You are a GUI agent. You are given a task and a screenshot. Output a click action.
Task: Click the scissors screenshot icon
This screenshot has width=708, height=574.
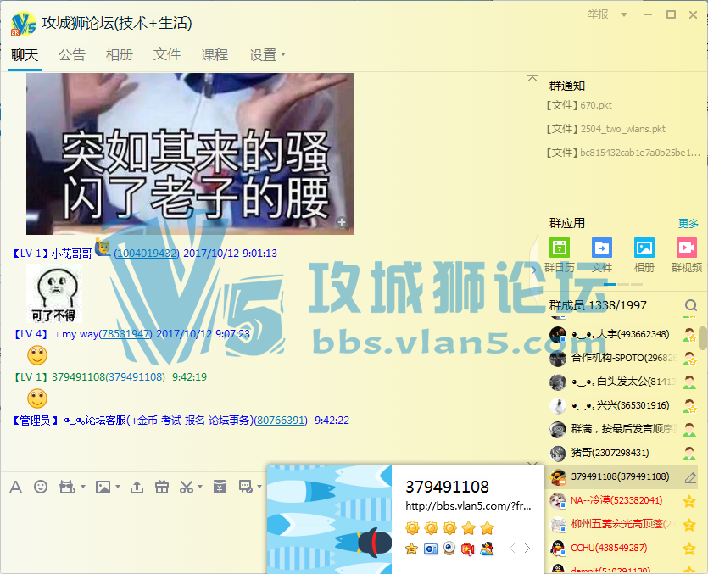coord(187,487)
